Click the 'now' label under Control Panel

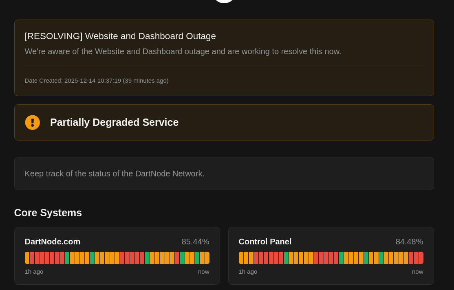coord(417,272)
